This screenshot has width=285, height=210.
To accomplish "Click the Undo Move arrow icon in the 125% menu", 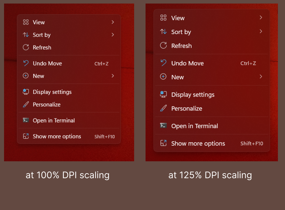I will [x=163, y=63].
